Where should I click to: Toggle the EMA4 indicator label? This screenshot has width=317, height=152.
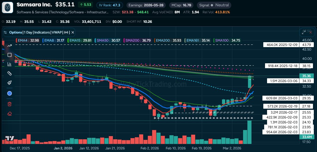coord(27,40)
